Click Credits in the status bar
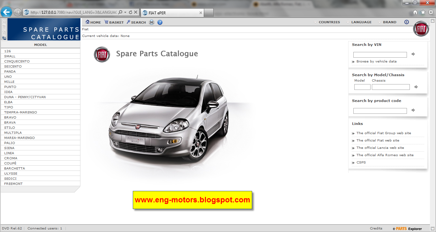The height and width of the screenshot is (232, 436). pos(376,228)
